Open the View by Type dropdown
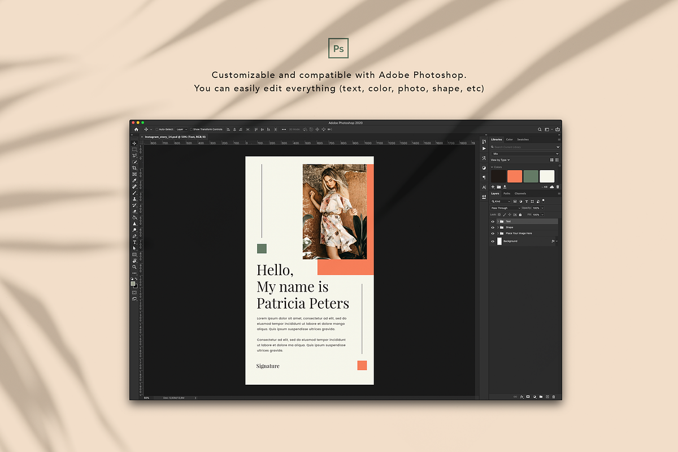 pos(500,160)
